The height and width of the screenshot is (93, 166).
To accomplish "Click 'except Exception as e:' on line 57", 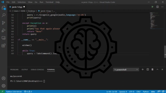I will coord(35,23).
